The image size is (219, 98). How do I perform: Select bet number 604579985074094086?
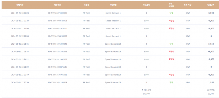tap(57, 13)
